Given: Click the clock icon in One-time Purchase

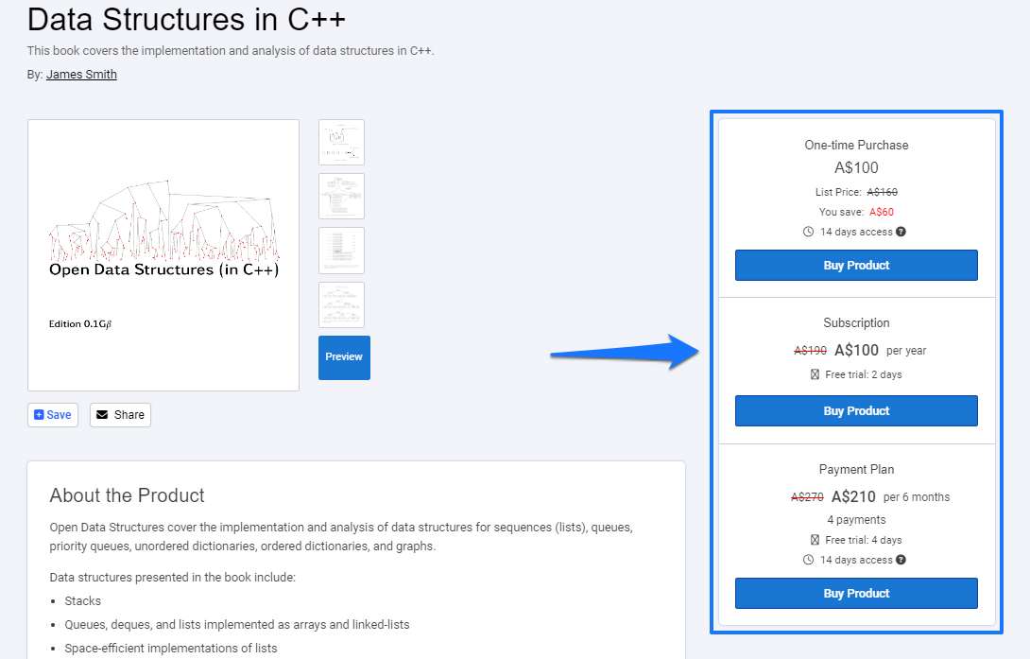Looking at the screenshot, I should [809, 232].
